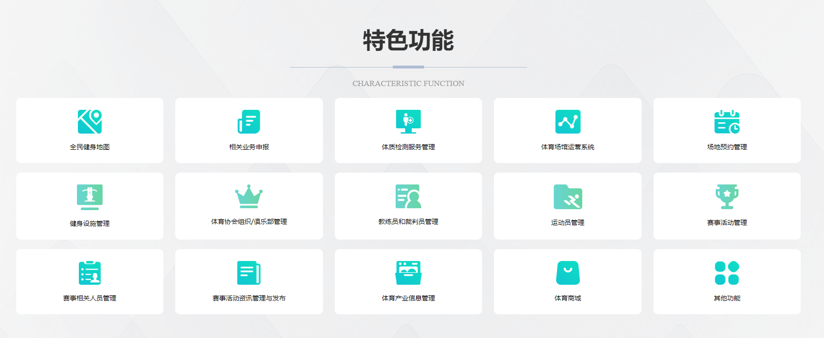Open the 相关业务申报 document icon
Viewport: 824px width, 338px height.
click(x=249, y=122)
